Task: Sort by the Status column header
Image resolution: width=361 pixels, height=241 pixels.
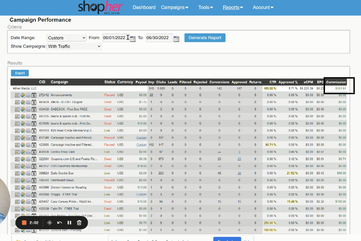Action: pos(110,82)
